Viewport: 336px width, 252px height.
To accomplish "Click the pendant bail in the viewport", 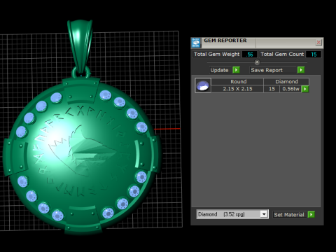I will click(x=80, y=47).
